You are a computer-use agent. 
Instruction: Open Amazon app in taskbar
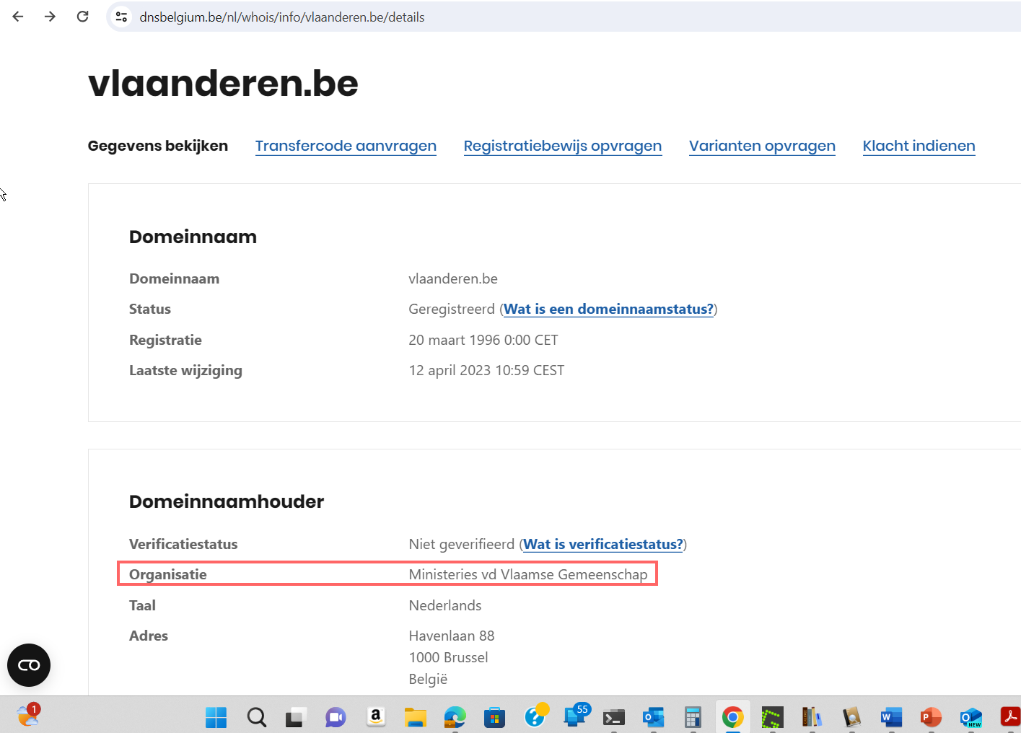coord(375,716)
